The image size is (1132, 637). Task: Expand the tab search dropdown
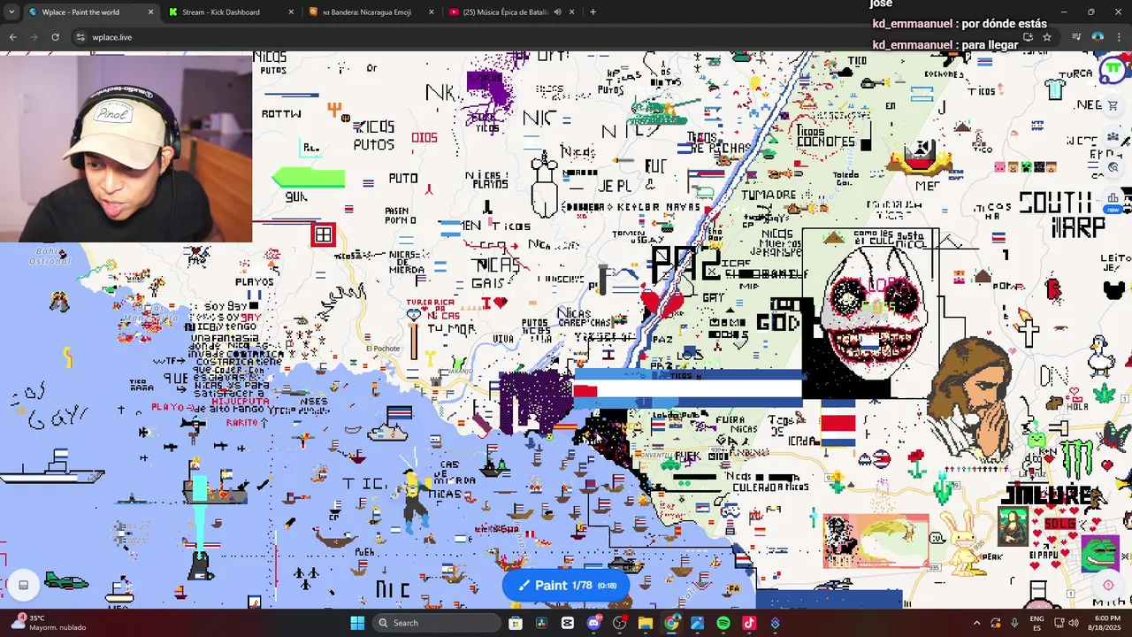pyautogui.click(x=11, y=12)
